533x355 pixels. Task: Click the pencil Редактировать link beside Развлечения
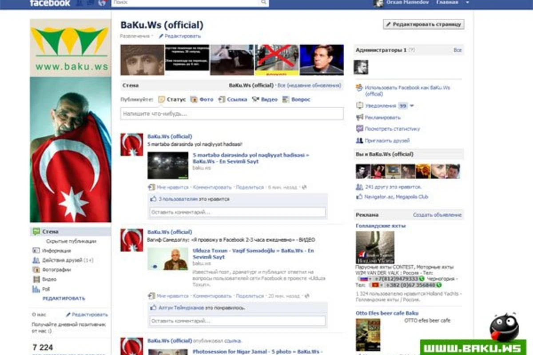pyautogui.click(x=179, y=36)
